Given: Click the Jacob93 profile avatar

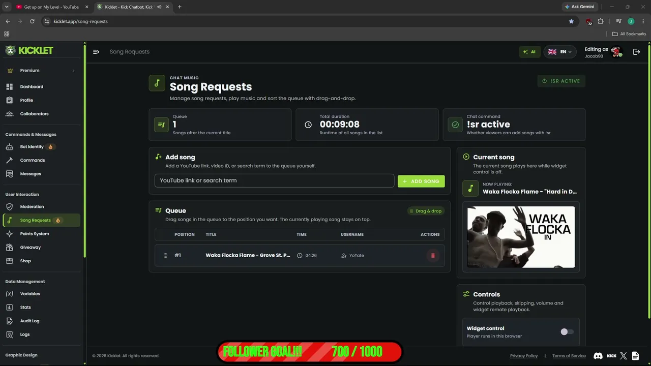Looking at the screenshot, I should pyautogui.click(x=617, y=52).
